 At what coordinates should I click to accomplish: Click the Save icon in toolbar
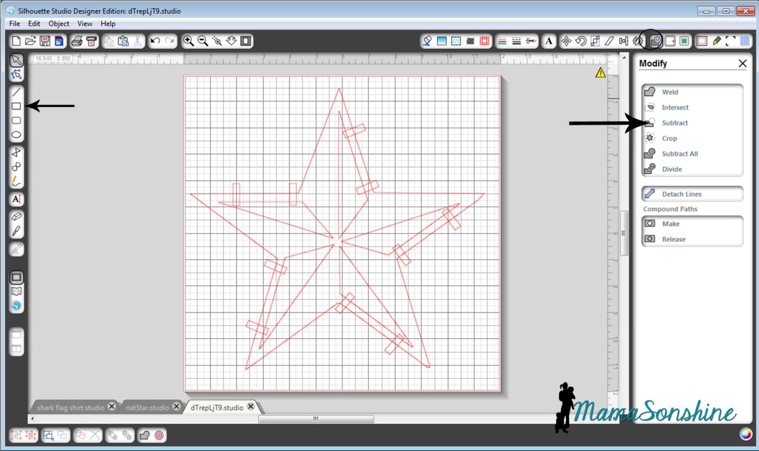(45, 41)
